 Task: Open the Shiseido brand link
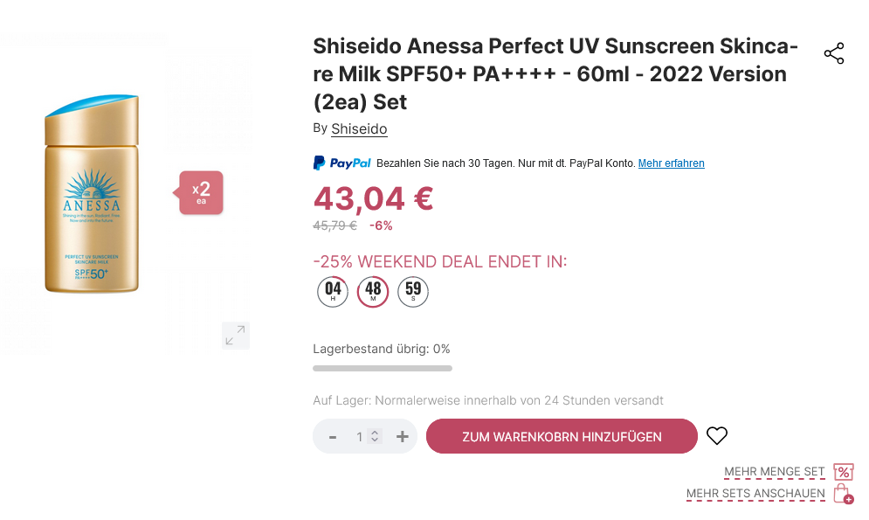pos(359,129)
